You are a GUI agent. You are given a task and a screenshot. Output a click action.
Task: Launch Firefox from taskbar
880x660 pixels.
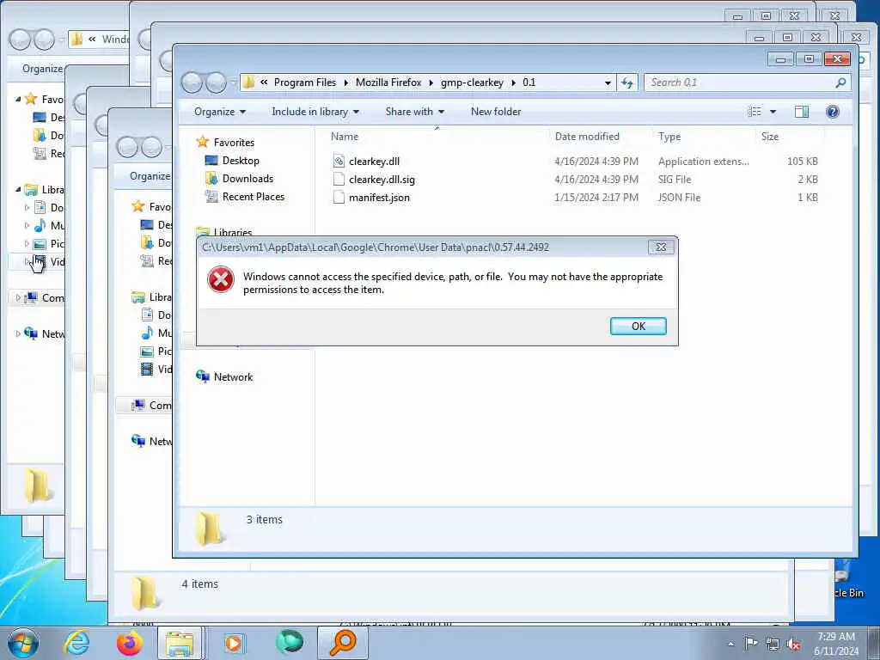coord(129,643)
